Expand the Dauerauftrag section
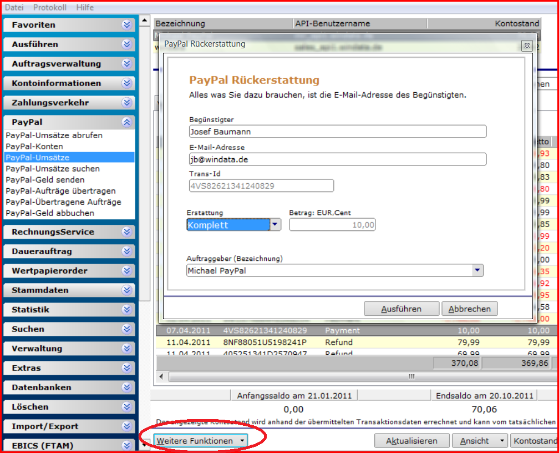 point(126,251)
